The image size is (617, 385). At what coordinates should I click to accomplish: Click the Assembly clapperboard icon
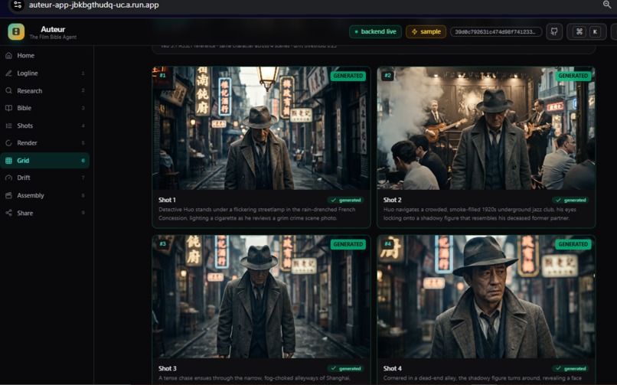click(8, 195)
